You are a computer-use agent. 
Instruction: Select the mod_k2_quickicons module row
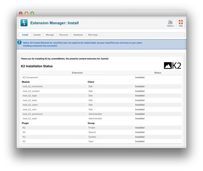33,114
